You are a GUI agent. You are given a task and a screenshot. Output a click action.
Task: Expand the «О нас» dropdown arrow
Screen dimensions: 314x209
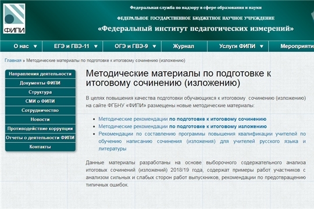click(x=35, y=46)
